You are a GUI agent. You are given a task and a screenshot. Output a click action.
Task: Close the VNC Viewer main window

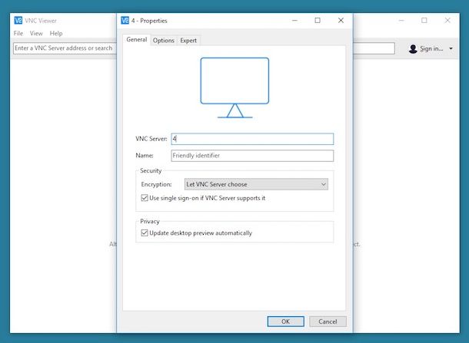(447, 20)
